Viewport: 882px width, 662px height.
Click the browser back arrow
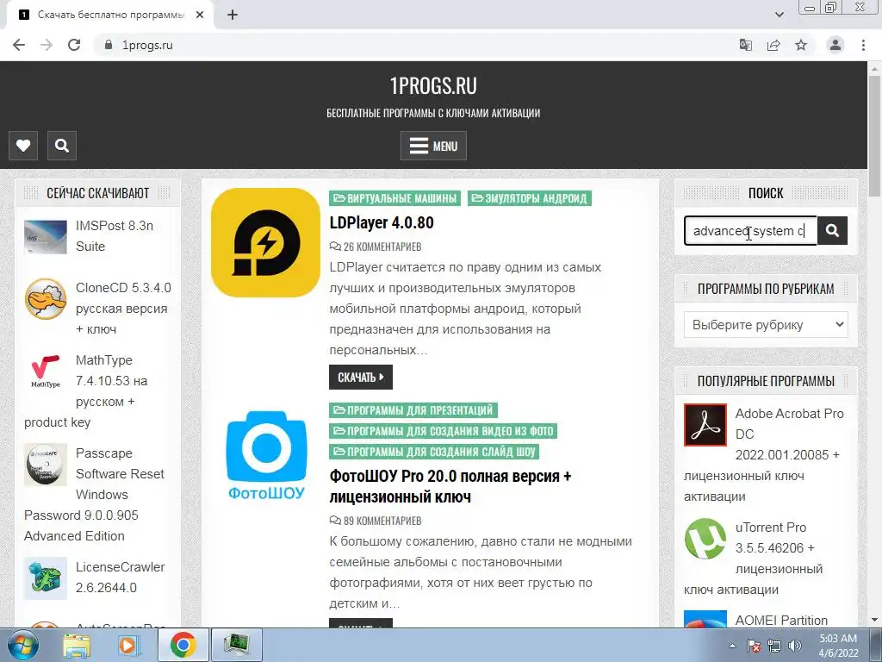[19, 45]
